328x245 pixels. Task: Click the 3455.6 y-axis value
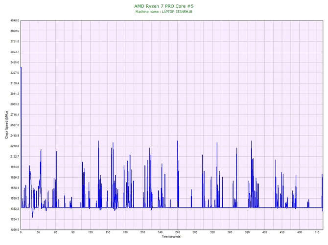(15, 62)
